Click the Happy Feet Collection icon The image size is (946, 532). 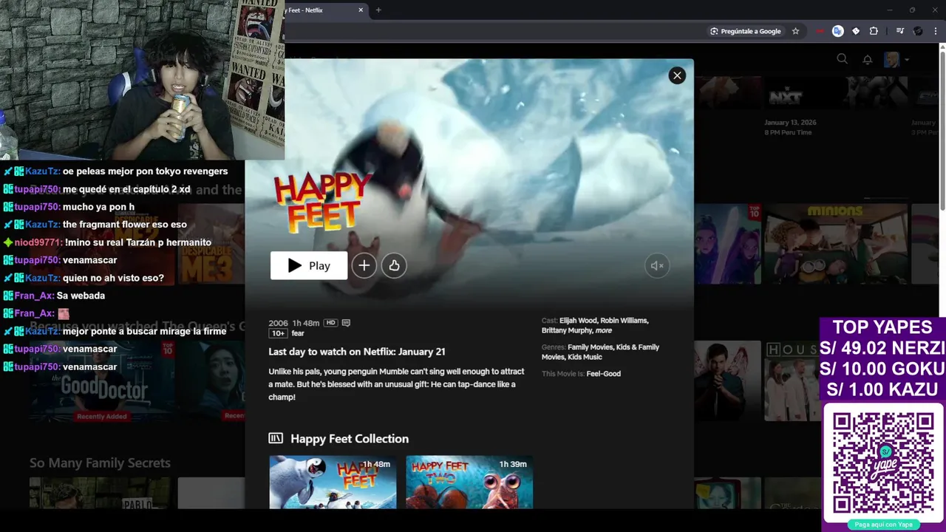[276, 438]
